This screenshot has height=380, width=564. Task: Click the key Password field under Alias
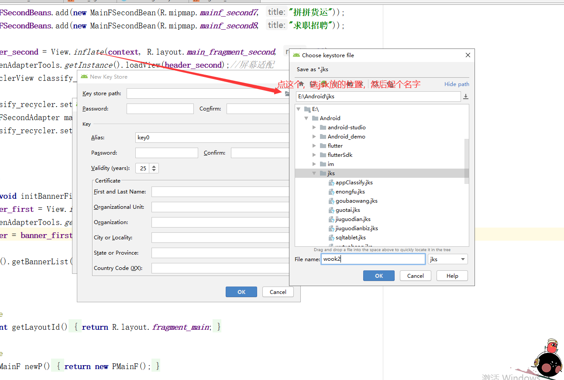167,153
